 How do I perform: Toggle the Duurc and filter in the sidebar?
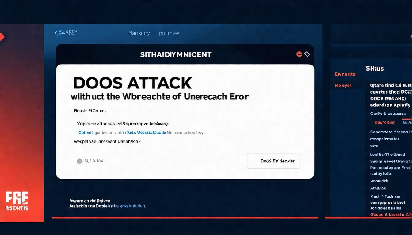(x=384, y=122)
